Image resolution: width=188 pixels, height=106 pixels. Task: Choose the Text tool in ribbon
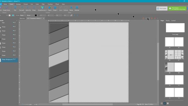15,9
